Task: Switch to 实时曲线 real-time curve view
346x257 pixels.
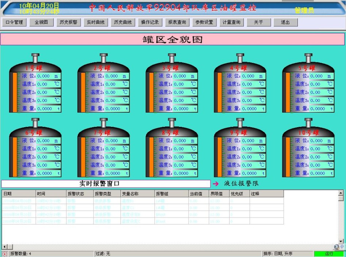Action: (x=96, y=22)
